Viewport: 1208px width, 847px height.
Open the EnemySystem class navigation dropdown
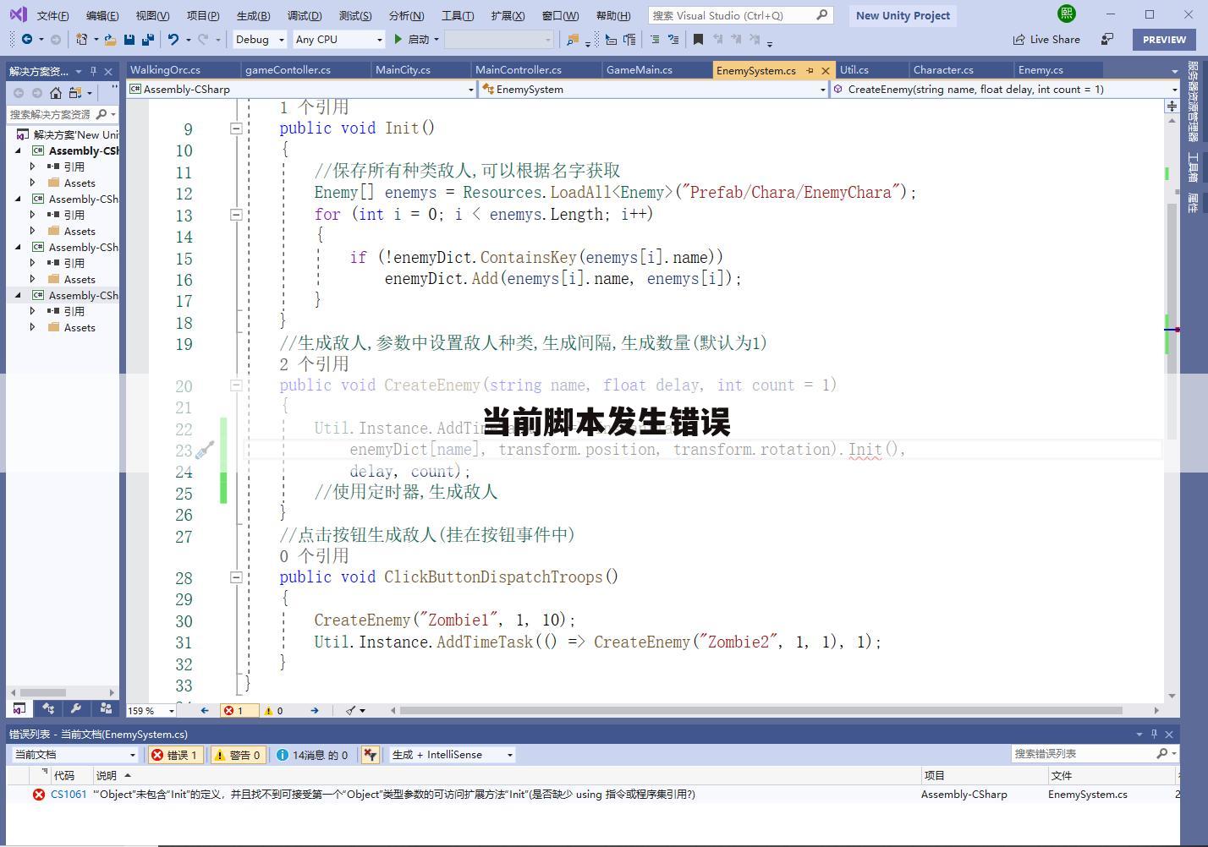(x=653, y=89)
